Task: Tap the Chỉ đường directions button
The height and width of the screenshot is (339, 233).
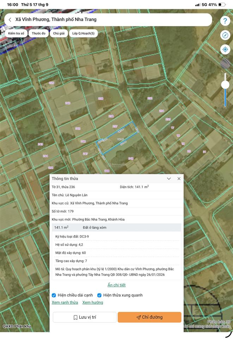Action: pyautogui.click(x=149, y=317)
